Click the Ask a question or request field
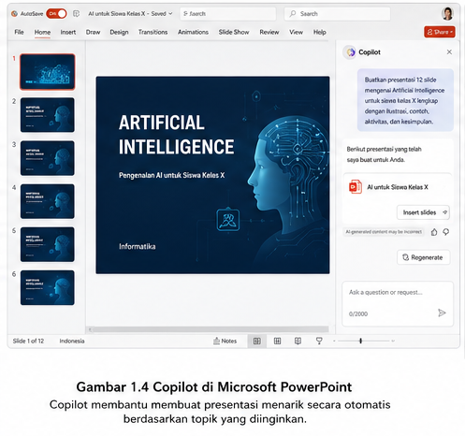 pos(398,304)
